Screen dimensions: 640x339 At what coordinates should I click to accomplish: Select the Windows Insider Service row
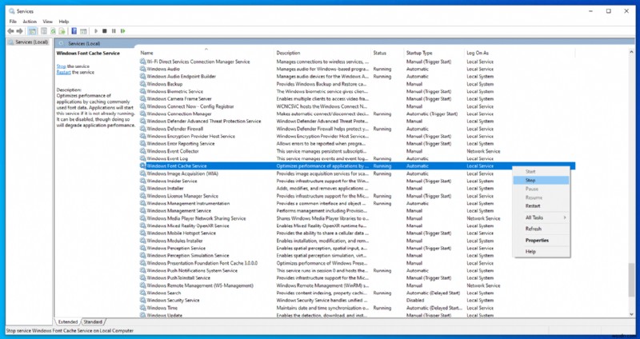[x=357, y=181]
